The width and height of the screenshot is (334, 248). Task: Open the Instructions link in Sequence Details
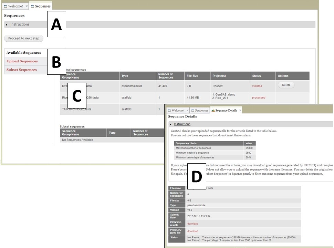182,124
